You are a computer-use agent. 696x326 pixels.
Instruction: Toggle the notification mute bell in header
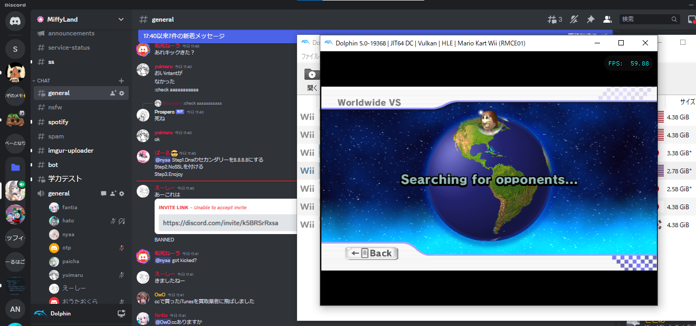click(x=574, y=19)
